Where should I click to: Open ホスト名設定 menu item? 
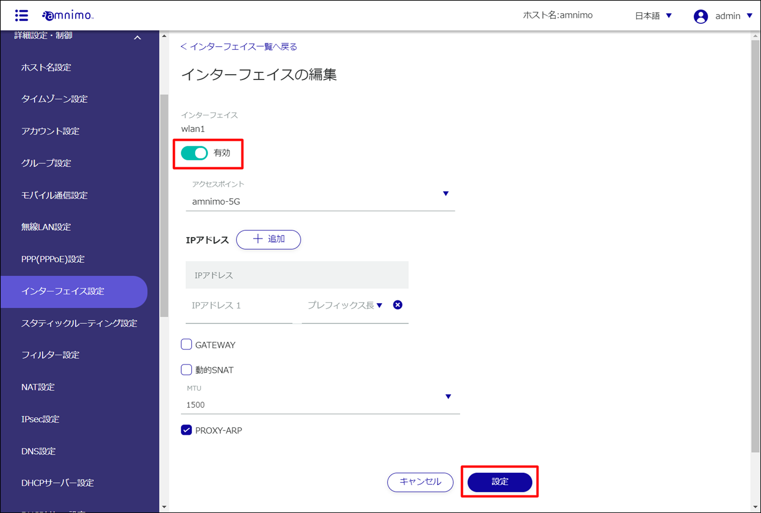click(x=46, y=67)
